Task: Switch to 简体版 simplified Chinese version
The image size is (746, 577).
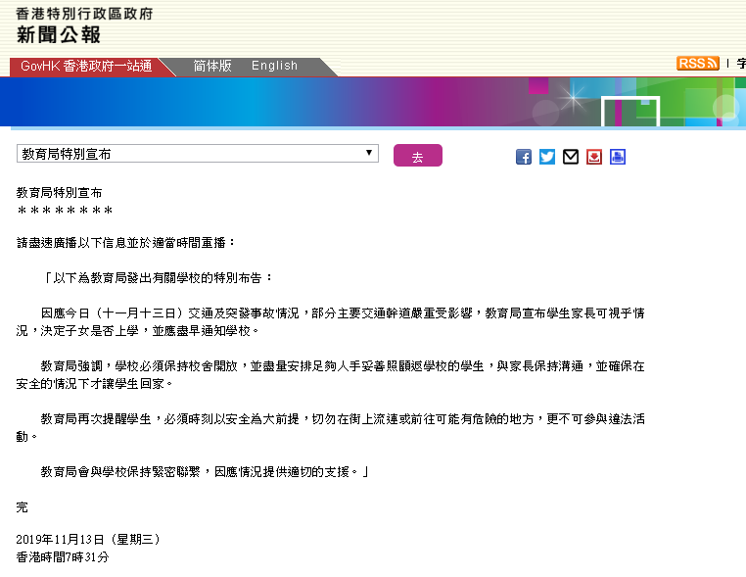Action: coord(212,66)
